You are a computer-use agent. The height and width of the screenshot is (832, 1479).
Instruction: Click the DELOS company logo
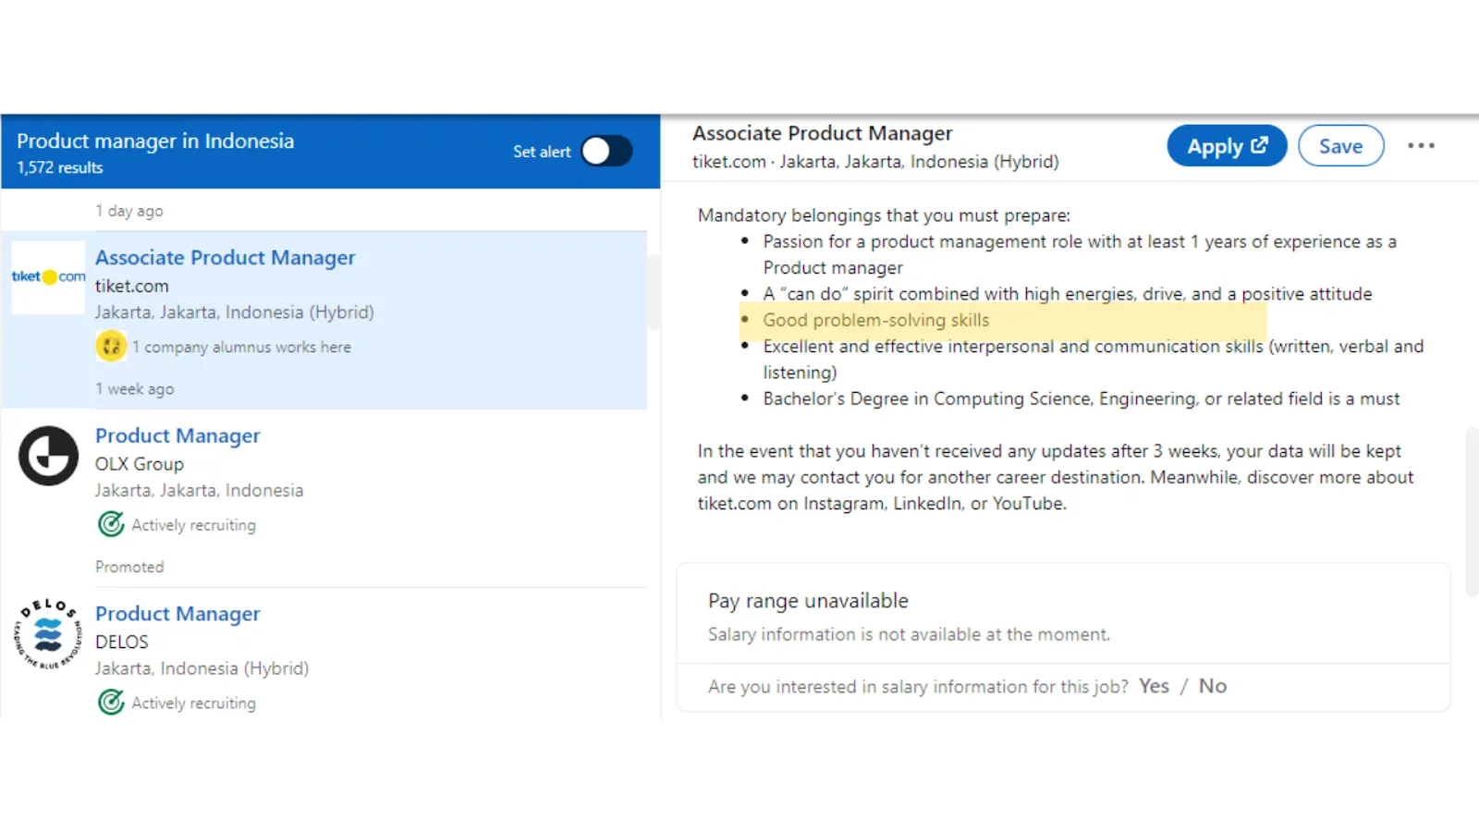[48, 634]
